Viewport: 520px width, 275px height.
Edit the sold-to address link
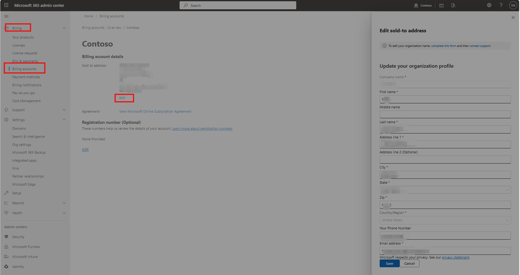(x=122, y=98)
